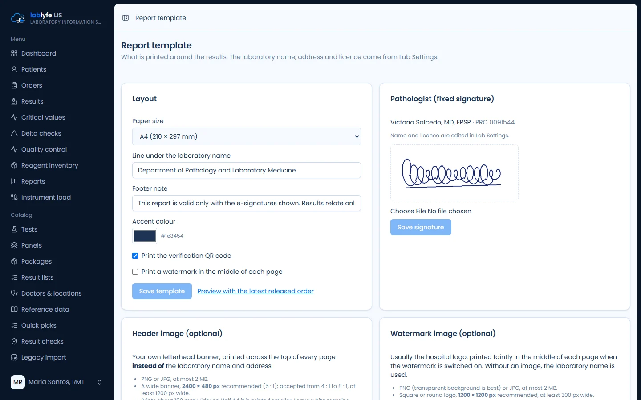Expand the Maria Santos user menu chevron
Image resolution: width=641 pixels, height=400 pixels.
[x=100, y=382]
